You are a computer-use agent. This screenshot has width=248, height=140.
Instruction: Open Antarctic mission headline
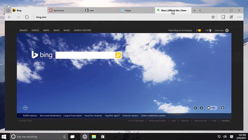click(x=130, y=115)
